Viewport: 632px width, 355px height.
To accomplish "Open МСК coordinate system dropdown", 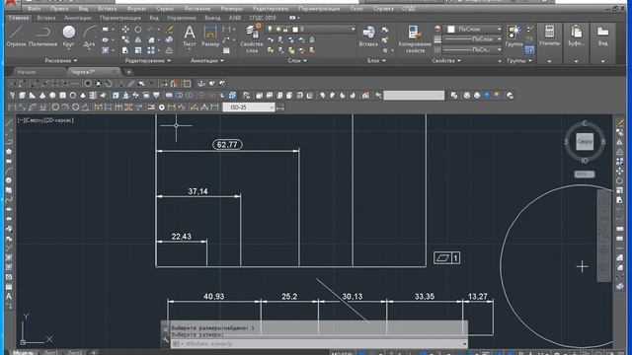I will click(584, 174).
